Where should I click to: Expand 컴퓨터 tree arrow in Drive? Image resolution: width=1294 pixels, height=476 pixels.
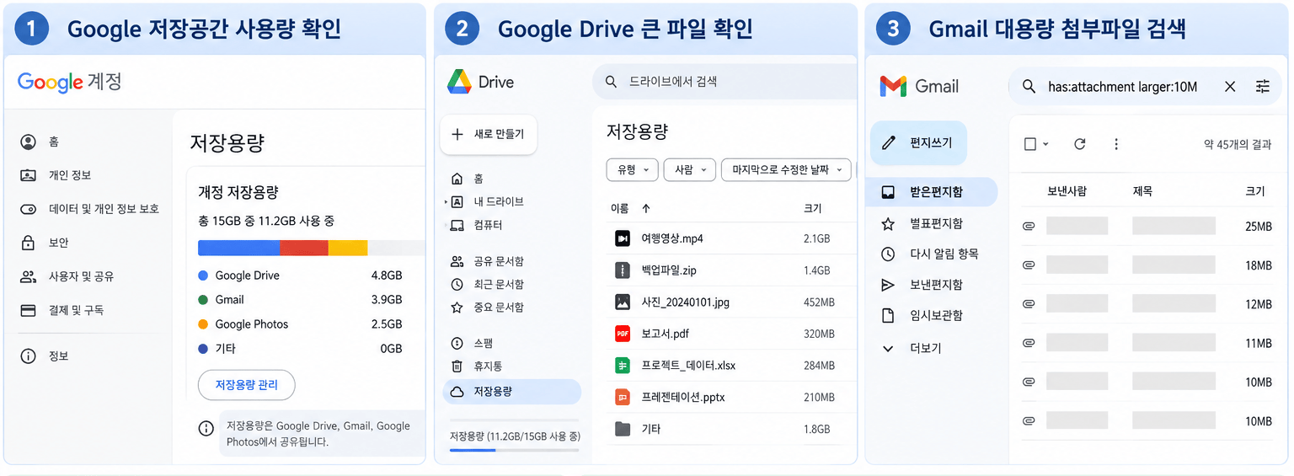point(446,226)
